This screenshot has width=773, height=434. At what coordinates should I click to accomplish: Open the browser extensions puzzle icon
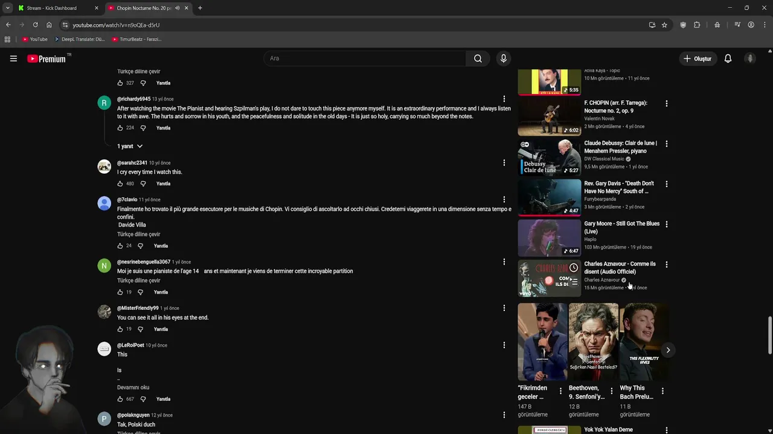[x=697, y=25]
